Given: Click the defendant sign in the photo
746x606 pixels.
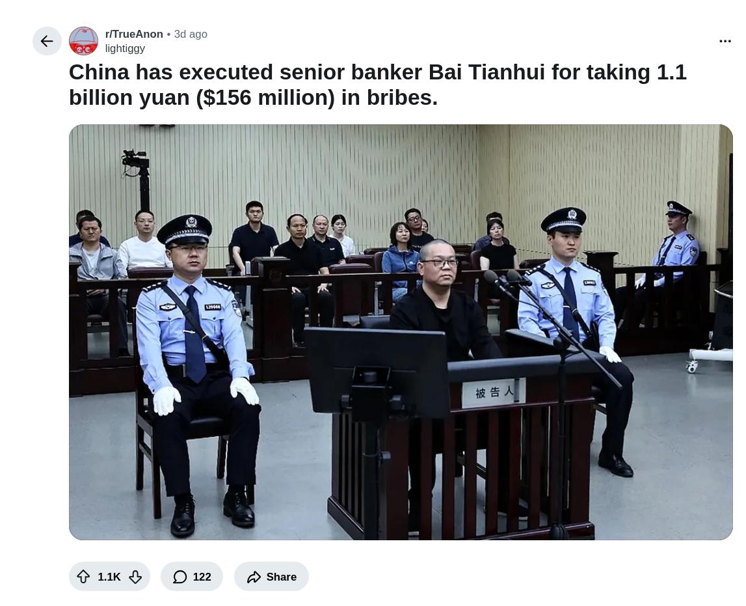Looking at the screenshot, I should pyautogui.click(x=494, y=393).
